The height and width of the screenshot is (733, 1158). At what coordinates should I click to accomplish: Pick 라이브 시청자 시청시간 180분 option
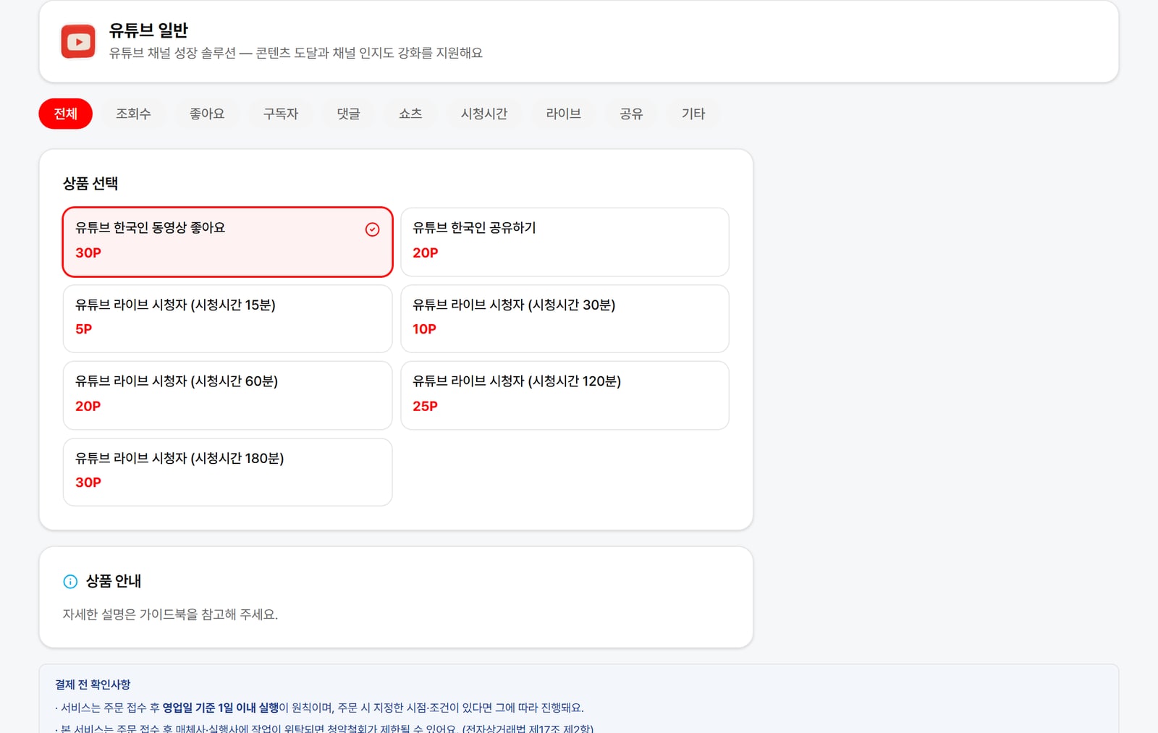(227, 472)
